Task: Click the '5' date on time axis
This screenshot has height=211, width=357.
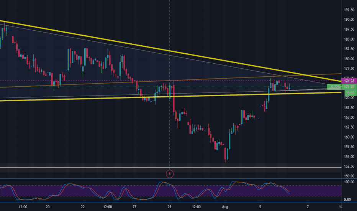Action: (x=260, y=207)
